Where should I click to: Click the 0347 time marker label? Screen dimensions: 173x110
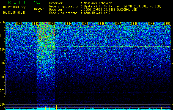pyautogui.click(x=118, y=24)
